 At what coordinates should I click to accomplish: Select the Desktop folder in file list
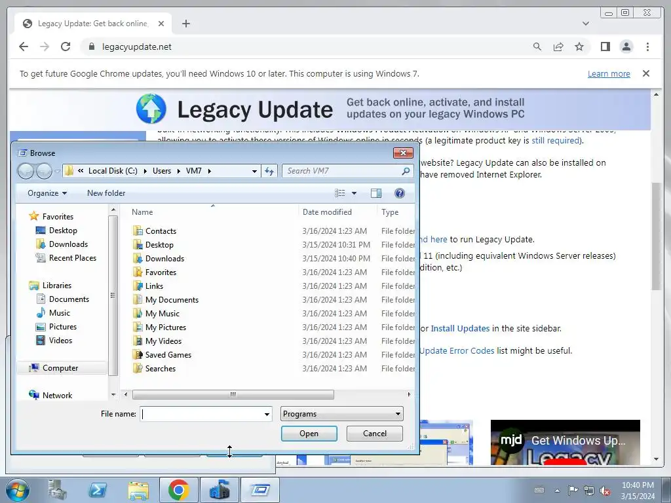click(159, 245)
